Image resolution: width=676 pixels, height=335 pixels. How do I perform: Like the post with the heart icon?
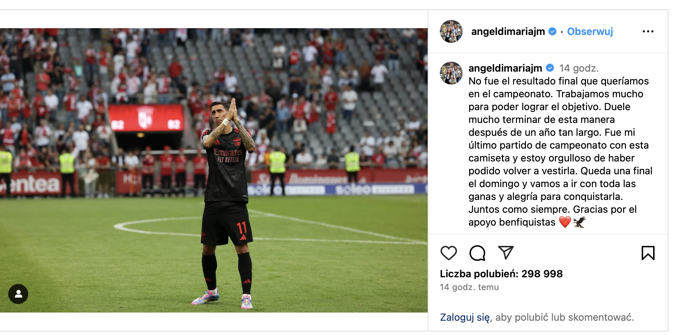coord(448,253)
